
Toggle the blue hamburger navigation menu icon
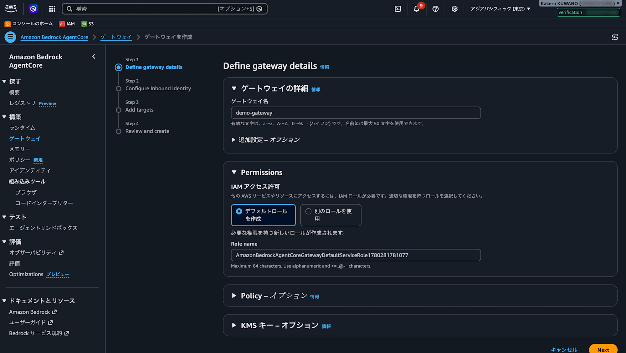tap(10, 37)
